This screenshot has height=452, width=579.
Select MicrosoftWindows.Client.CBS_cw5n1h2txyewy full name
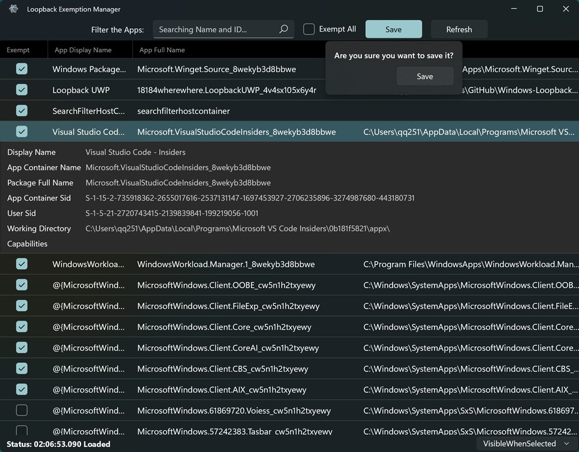223,369
